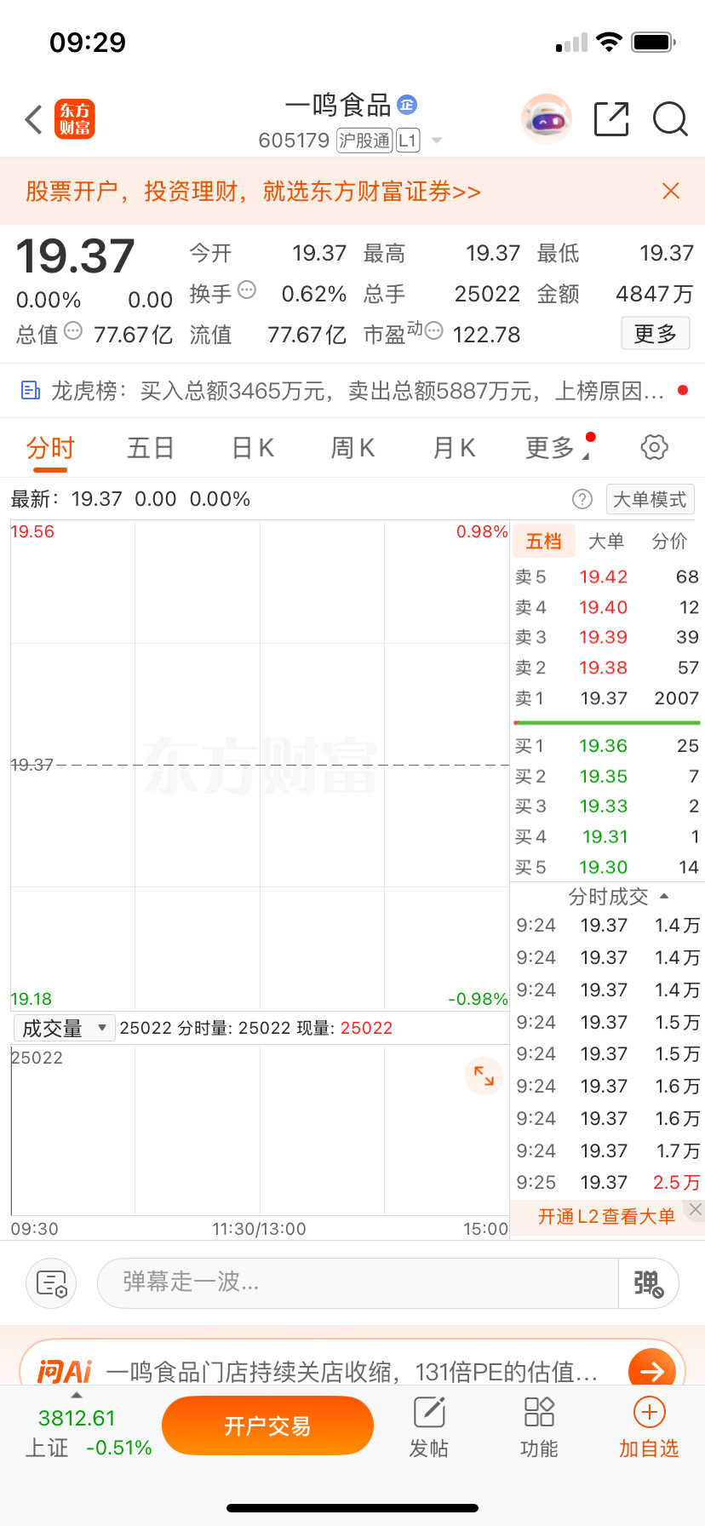Open the 问Ai 一鸣食品 headline
The width and height of the screenshot is (705, 1526).
click(352, 1372)
